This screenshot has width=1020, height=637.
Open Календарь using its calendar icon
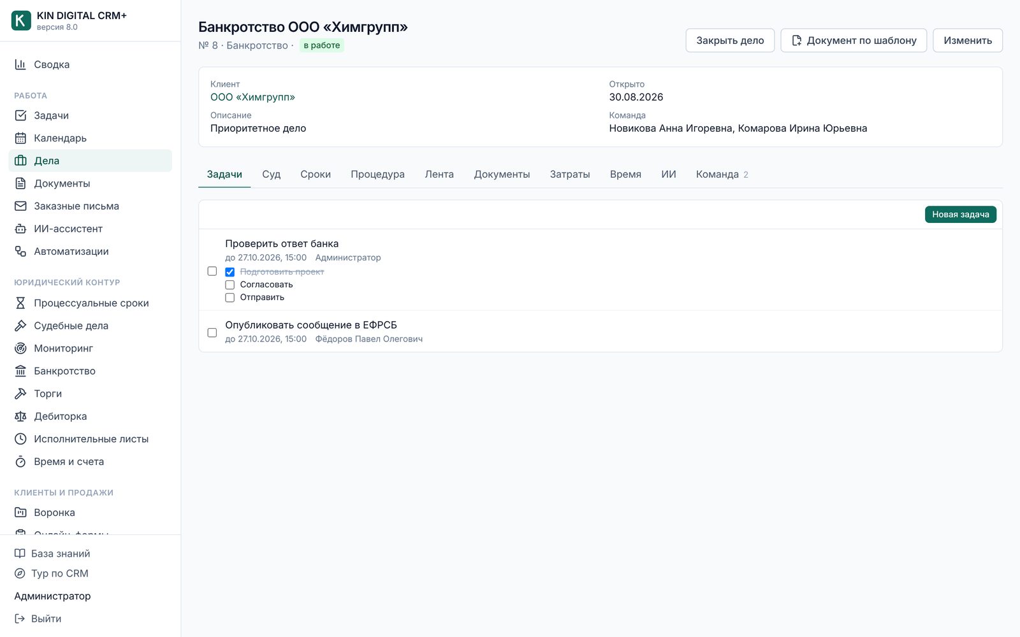click(x=20, y=138)
